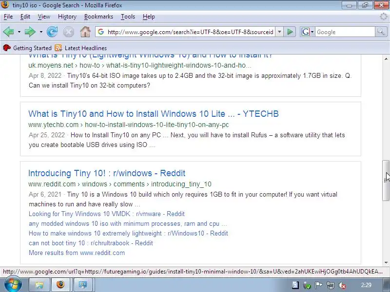Screen dimensions: 390x292
Task: Open the File menu
Action: (x=8, y=17)
